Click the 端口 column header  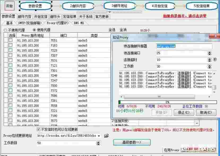(63, 36)
